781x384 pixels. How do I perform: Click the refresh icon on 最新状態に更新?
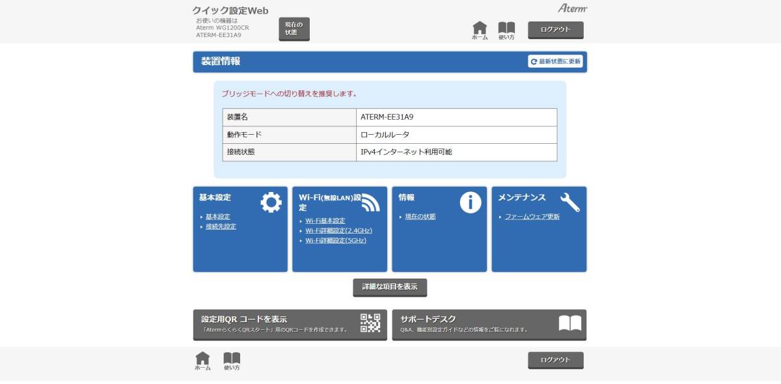click(534, 62)
